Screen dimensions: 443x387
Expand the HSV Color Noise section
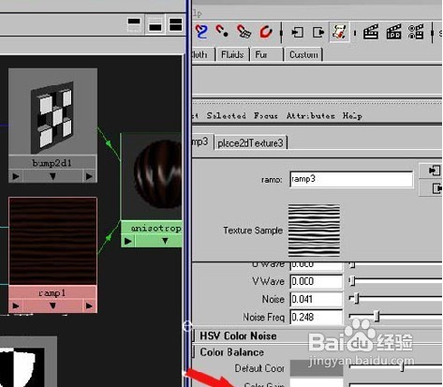(x=238, y=336)
